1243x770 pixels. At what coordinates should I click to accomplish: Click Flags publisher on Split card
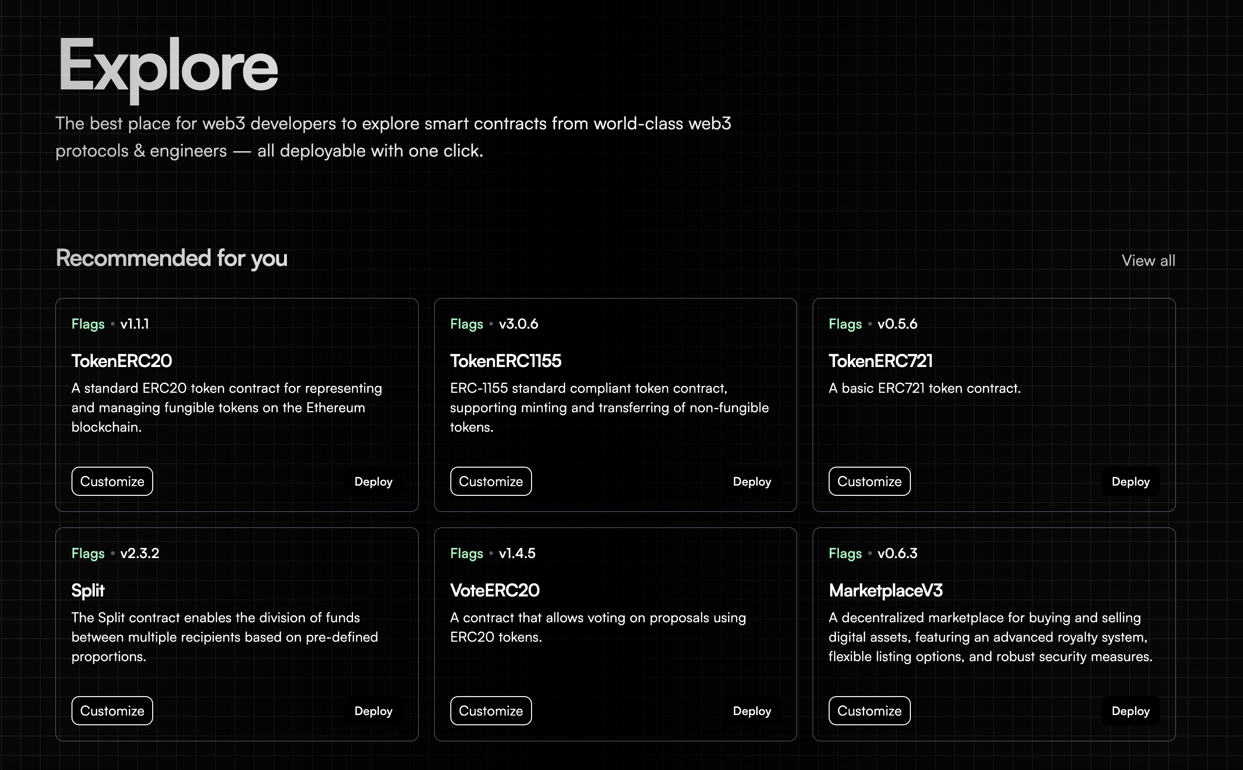[x=88, y=554]
